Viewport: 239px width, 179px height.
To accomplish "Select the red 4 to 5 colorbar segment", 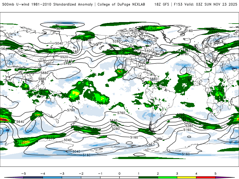I will pyautogui.click(x=206, y=178).
